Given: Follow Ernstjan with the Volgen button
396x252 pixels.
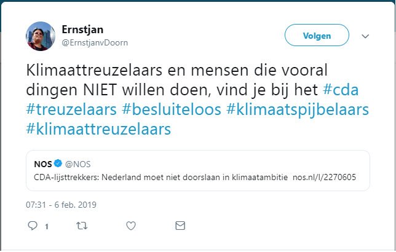Looking at the screenshot, I should 317,35.
